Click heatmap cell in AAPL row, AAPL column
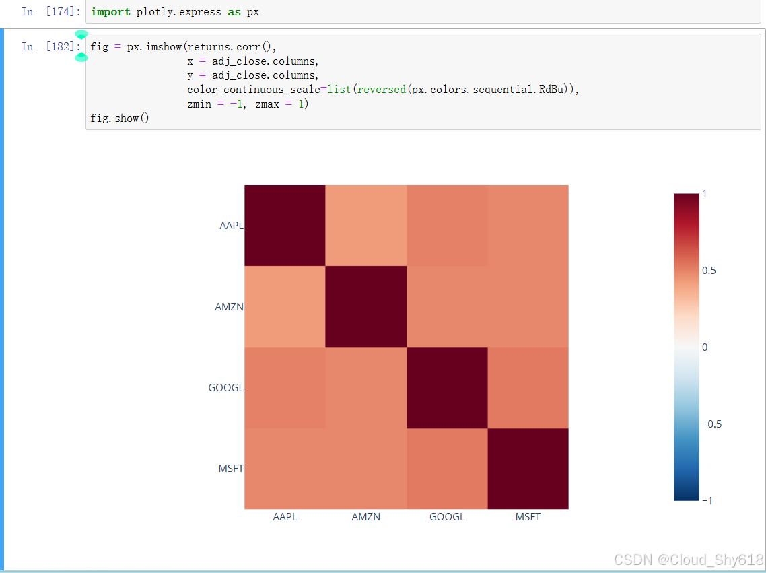The width and height of the screenshot is (766, 573). [285, 226]
